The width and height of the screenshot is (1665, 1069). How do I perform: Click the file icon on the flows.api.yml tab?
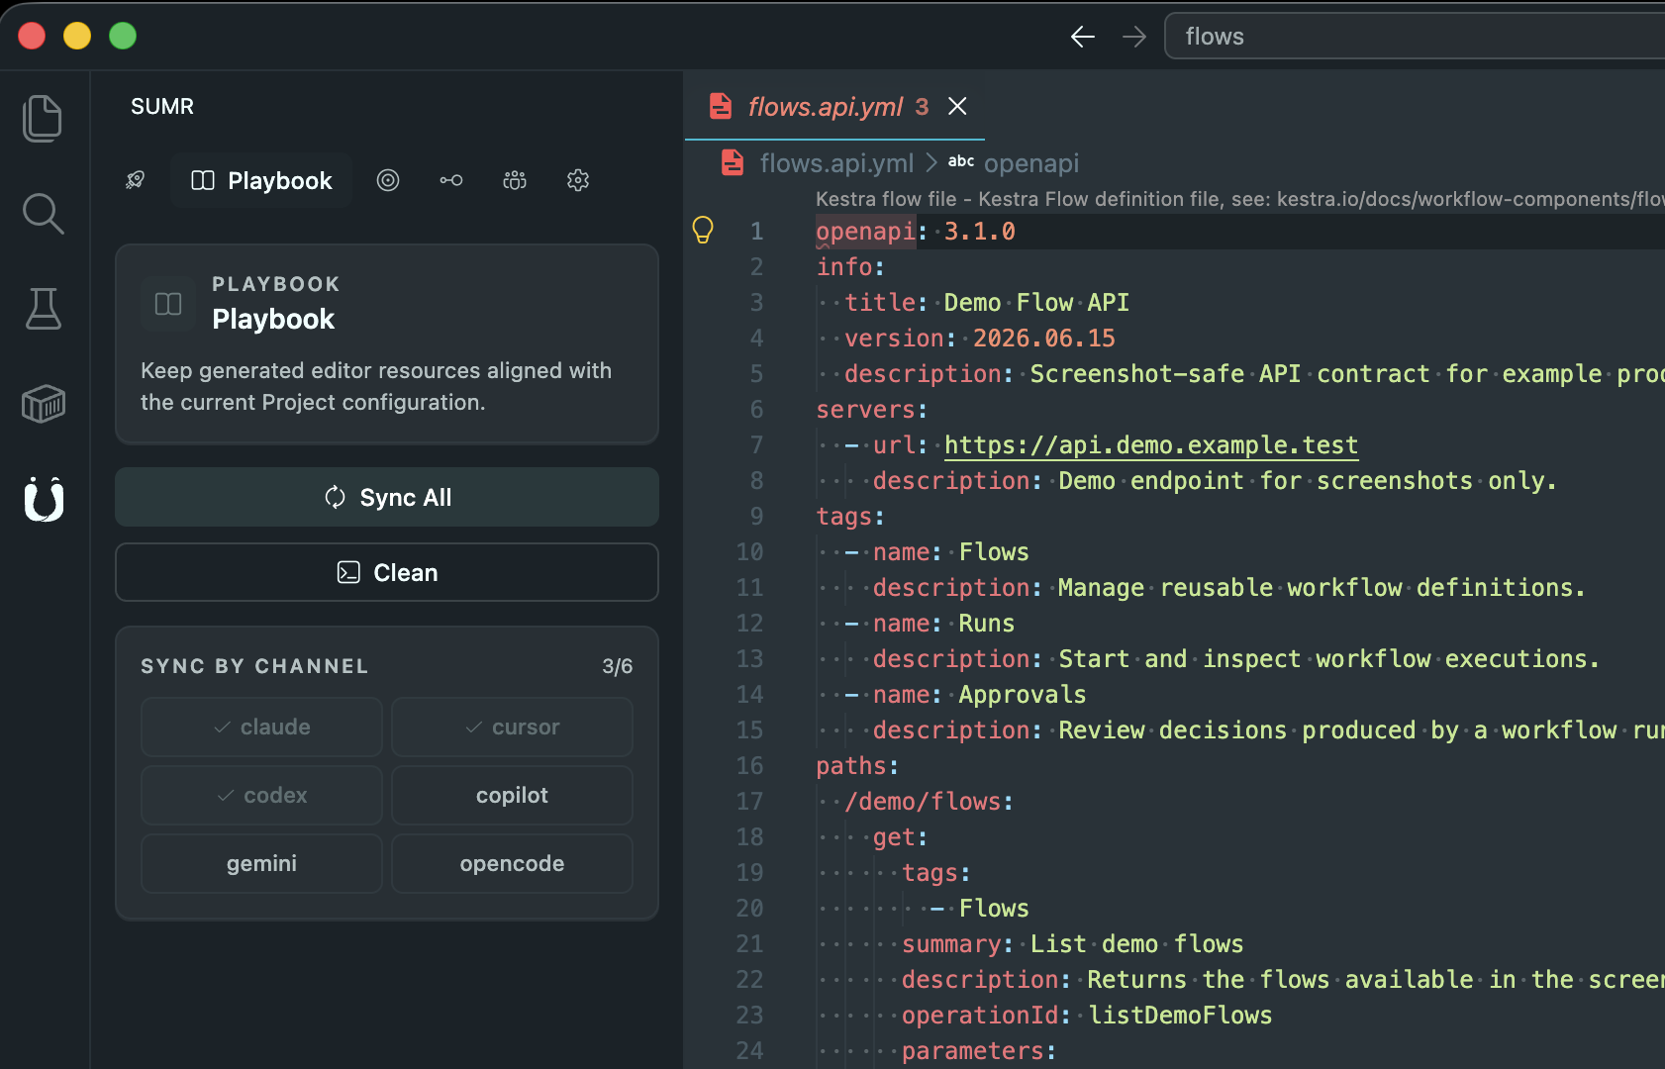(722, 106)
